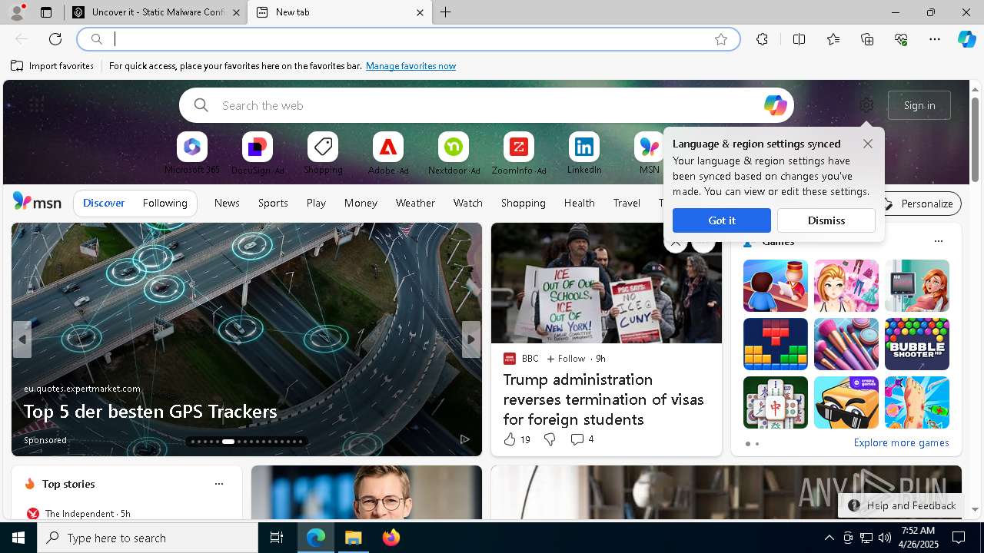Open the Play category
Viewport: 984px width, 553px height.
(316, 203)
